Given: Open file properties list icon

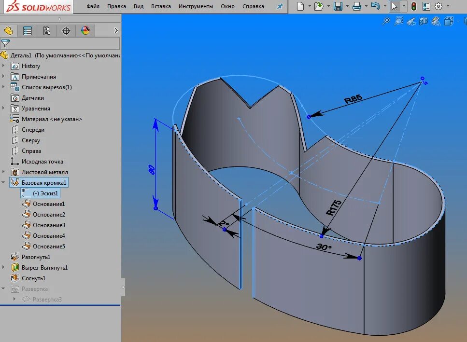Looking at the screenshot, I should (x=426, y=6).
